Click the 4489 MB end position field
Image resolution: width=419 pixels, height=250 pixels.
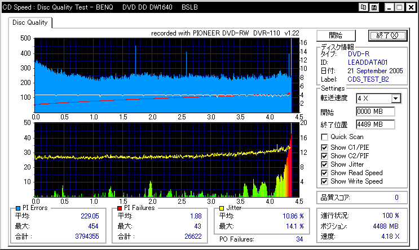point(375,124)
